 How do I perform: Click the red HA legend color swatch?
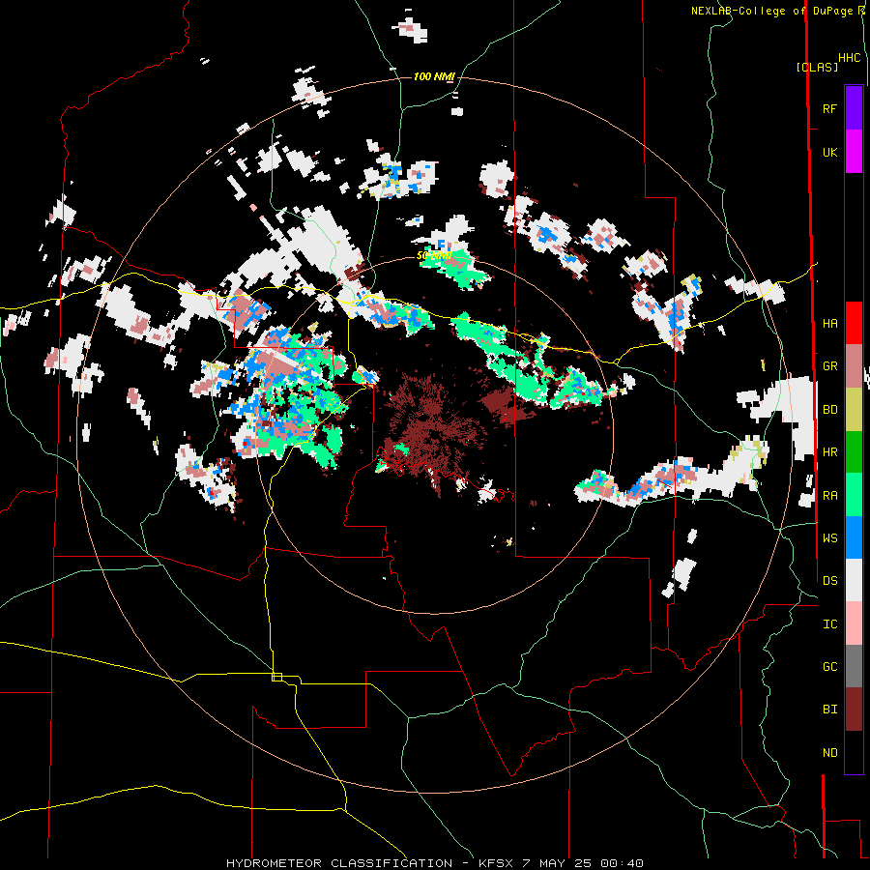click(x=854, y=323)
